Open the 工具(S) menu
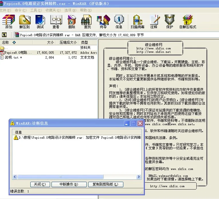Image resolution: width=219 pixels, height=199 pixels. 36,10
